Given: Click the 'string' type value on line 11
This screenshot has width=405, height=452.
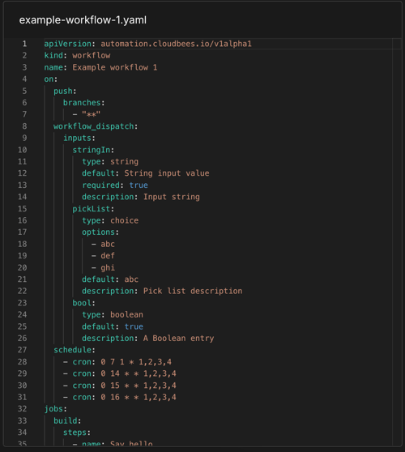Looking at the screenshot, I should click(124, 161).
